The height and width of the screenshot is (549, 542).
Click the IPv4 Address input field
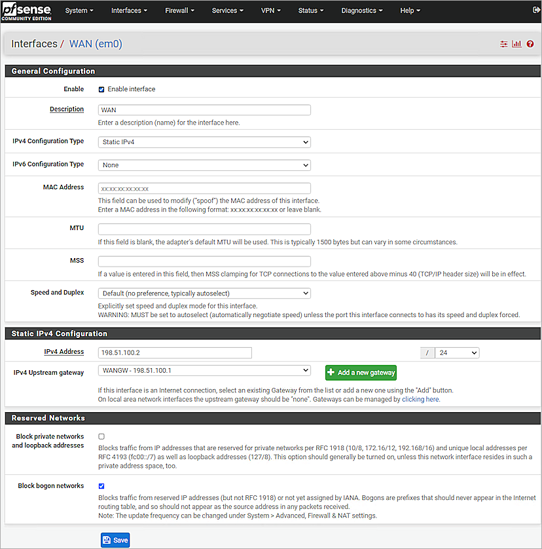coord(174,352)
